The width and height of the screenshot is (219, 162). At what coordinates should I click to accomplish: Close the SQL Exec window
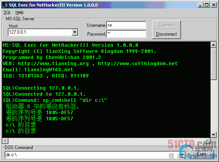pyautogui.click(x=214, y=5)
